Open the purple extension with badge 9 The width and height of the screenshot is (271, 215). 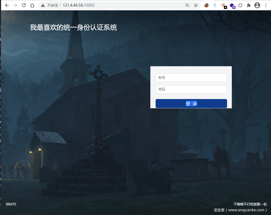click(232, 6)
